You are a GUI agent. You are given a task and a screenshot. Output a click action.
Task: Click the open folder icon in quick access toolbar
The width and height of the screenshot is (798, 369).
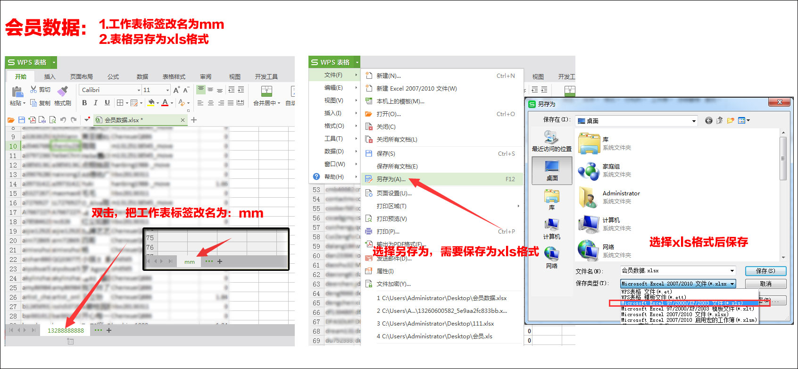click(x=11, y=120)
